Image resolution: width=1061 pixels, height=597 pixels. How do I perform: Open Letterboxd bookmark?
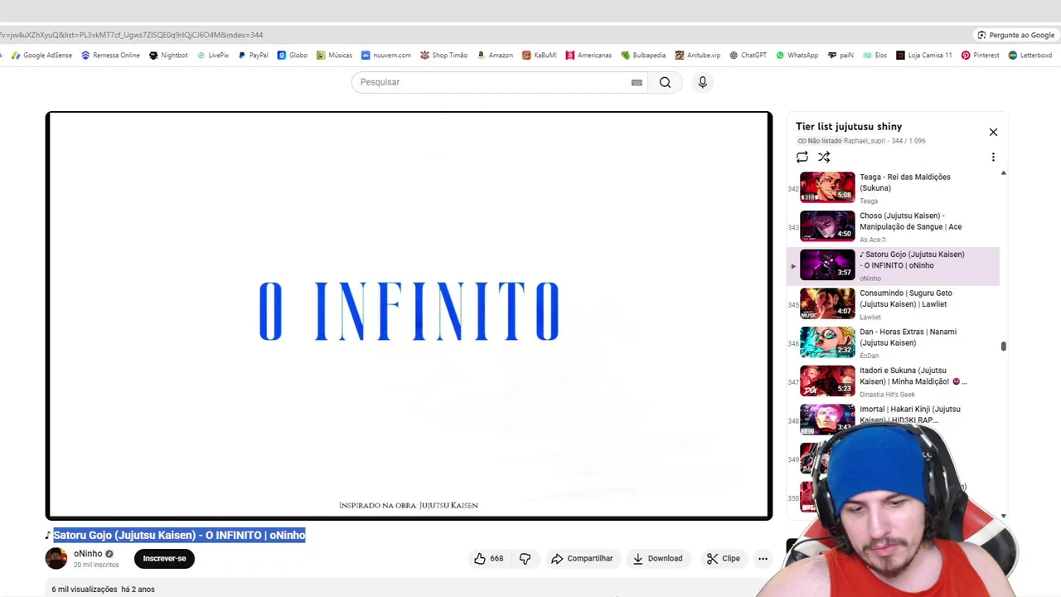click(x=1030, y=56)
